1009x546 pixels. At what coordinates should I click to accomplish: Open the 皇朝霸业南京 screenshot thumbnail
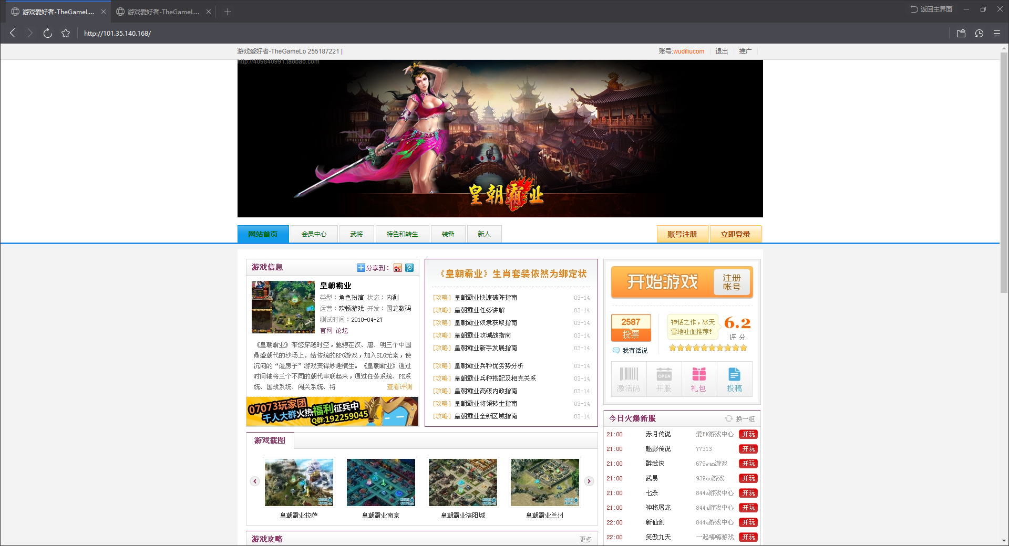(x=381, y=482)
